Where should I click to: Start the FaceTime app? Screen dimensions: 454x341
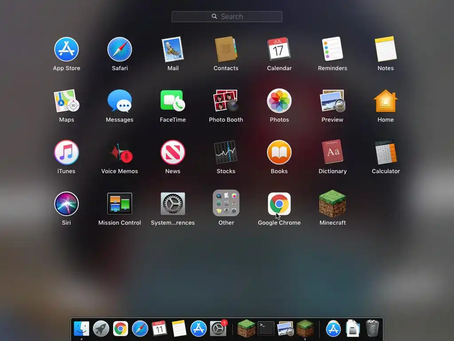coord(173,101)
